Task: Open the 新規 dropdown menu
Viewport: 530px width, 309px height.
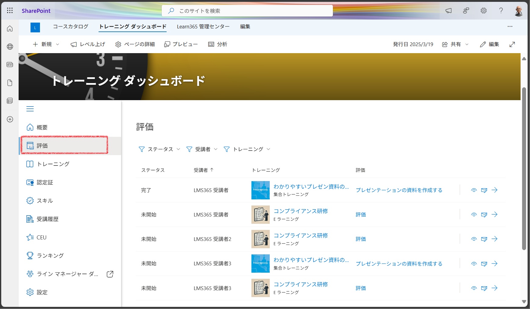Action: [46, 44]
